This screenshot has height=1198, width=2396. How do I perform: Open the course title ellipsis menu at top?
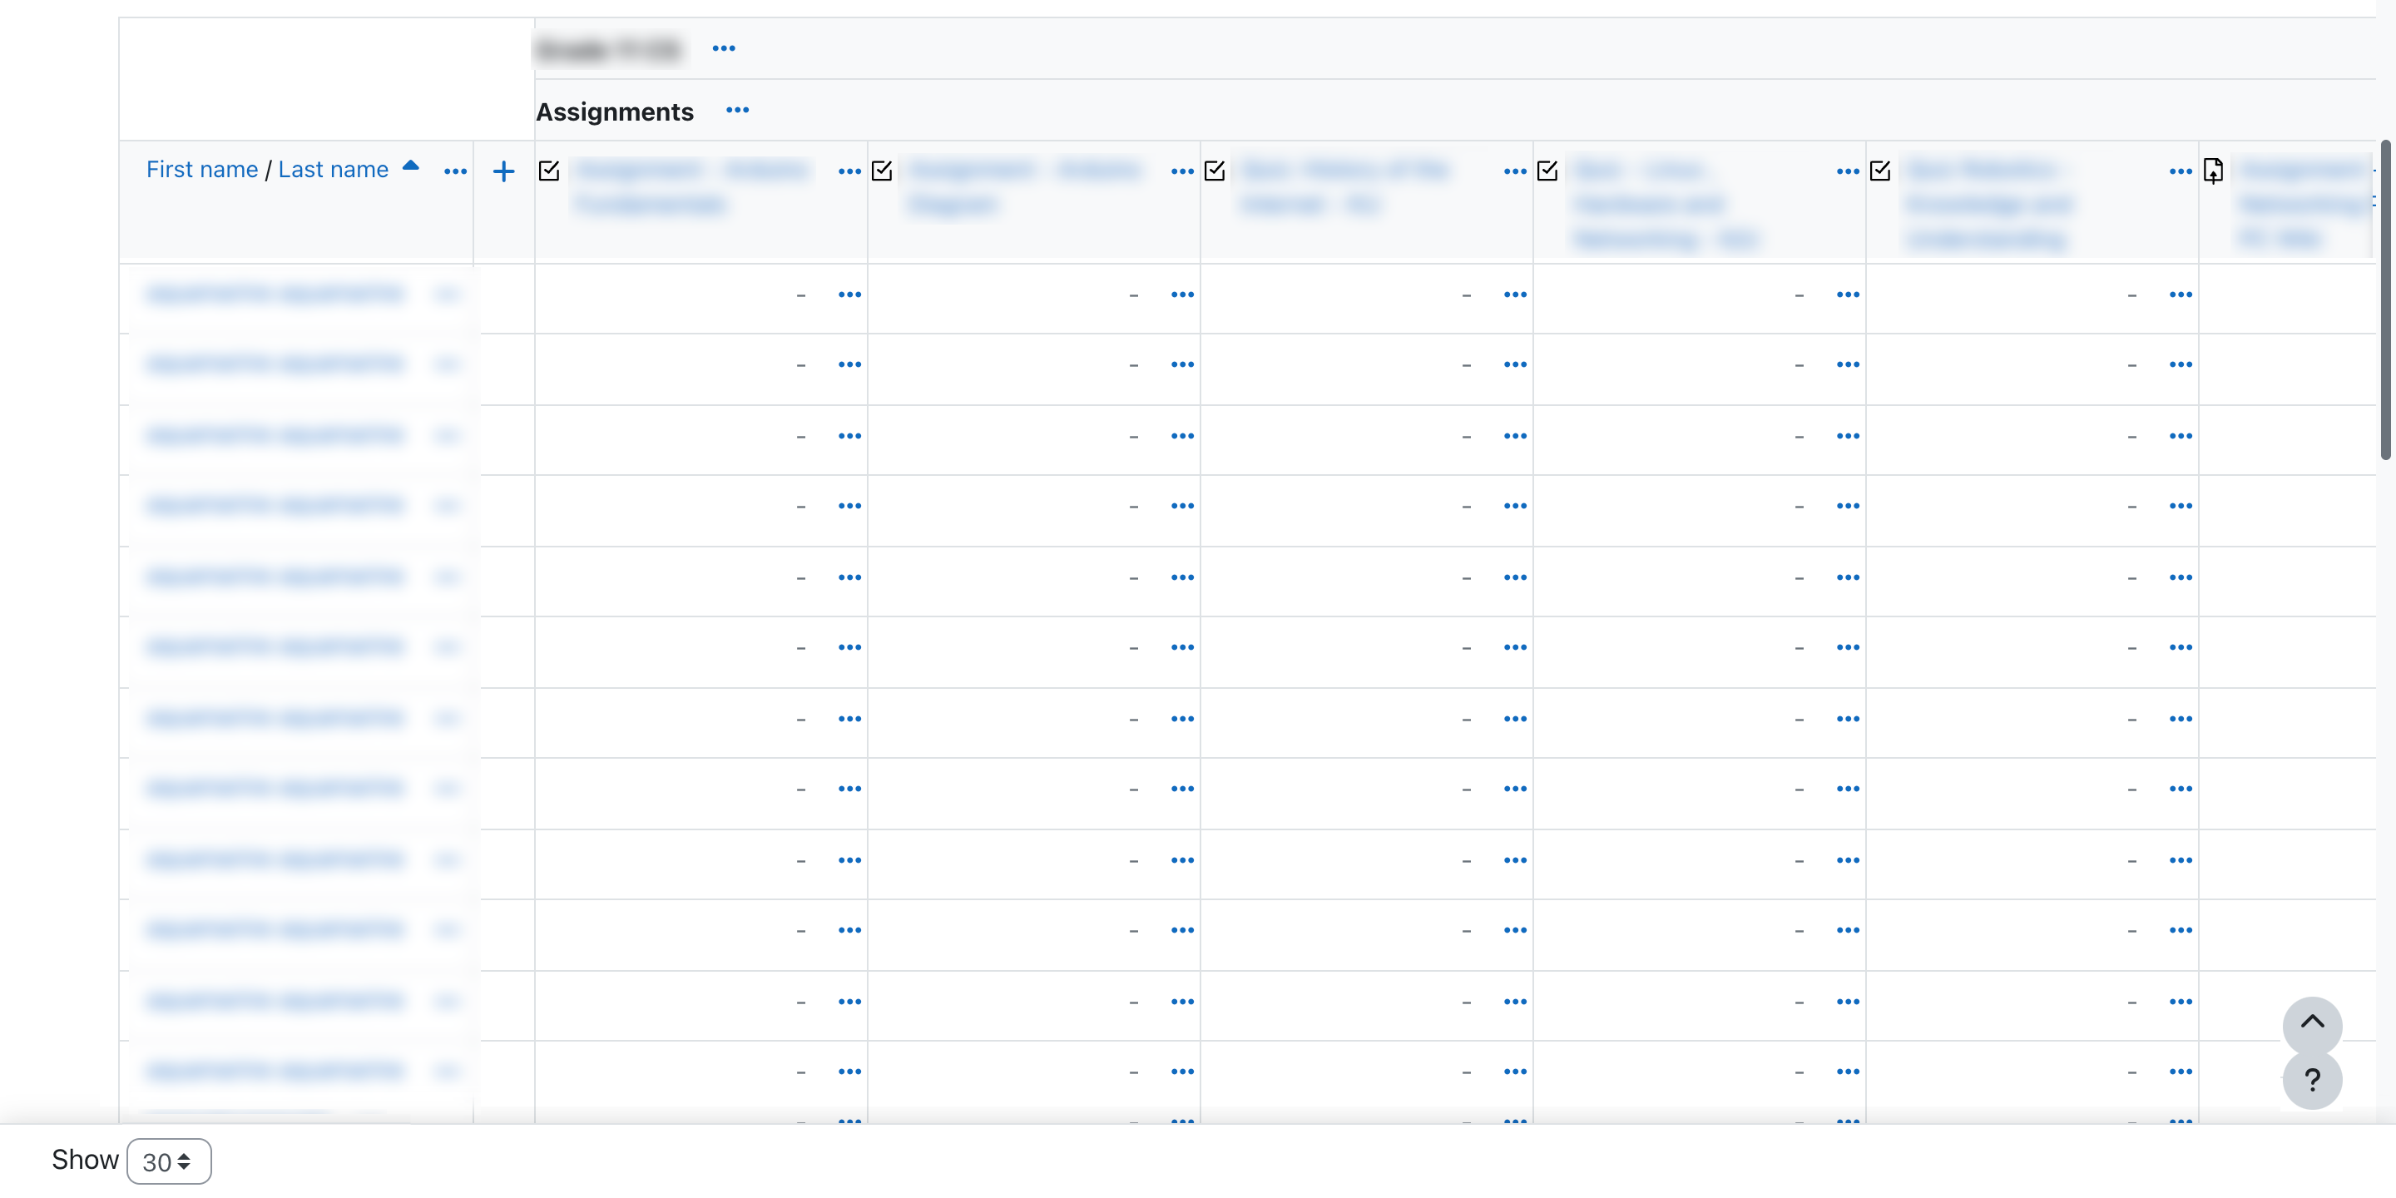(x=724, y=47)
